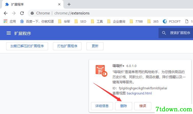Click the 更新 button
This screenshot has height=114, width=193.
pos(95,46)
